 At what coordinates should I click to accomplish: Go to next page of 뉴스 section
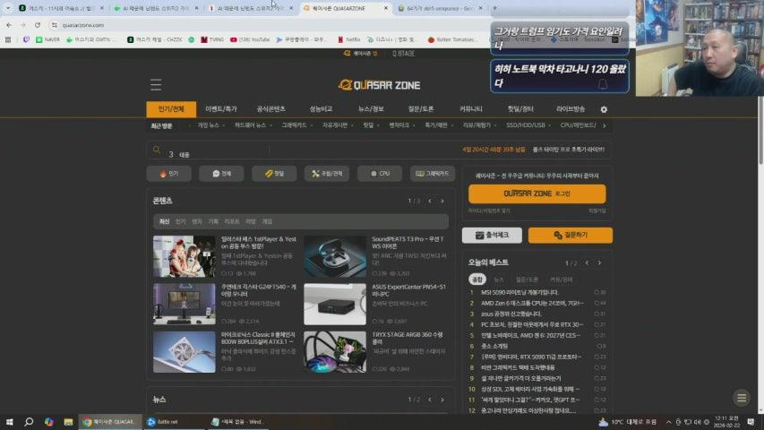point(442,400)
